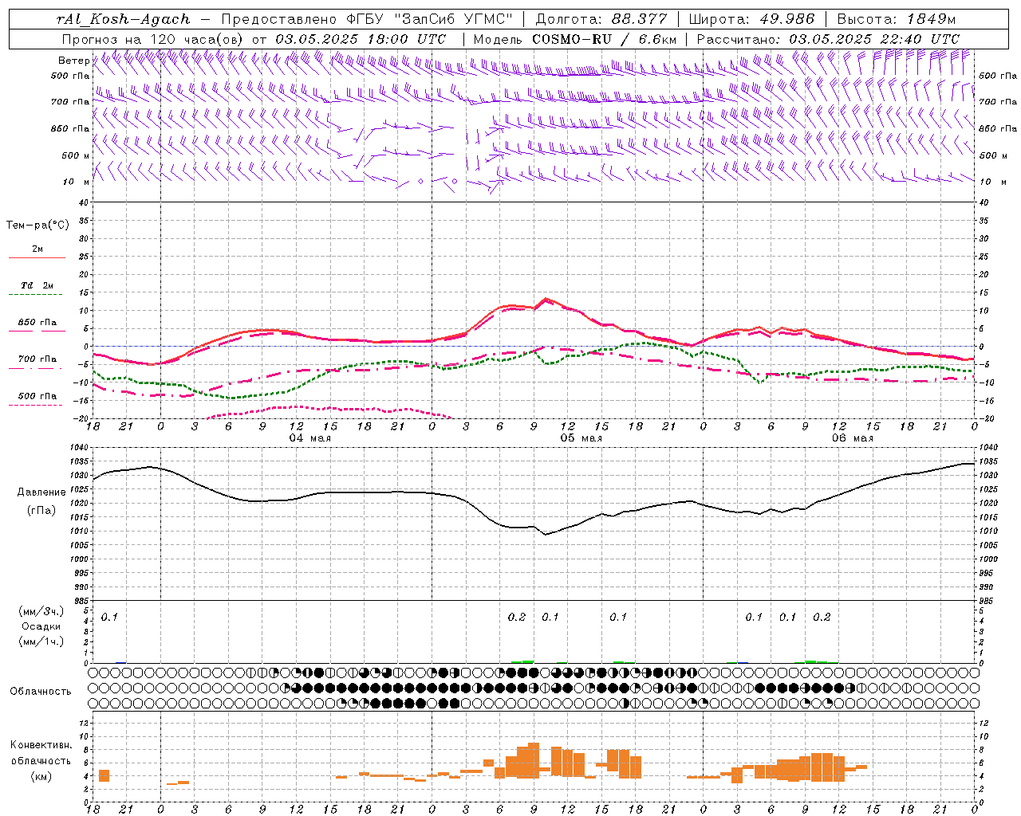Click the station name rAl_Kosh-Agach
The height and width of the screenshot is (816, 1021).
pos(124,19)
